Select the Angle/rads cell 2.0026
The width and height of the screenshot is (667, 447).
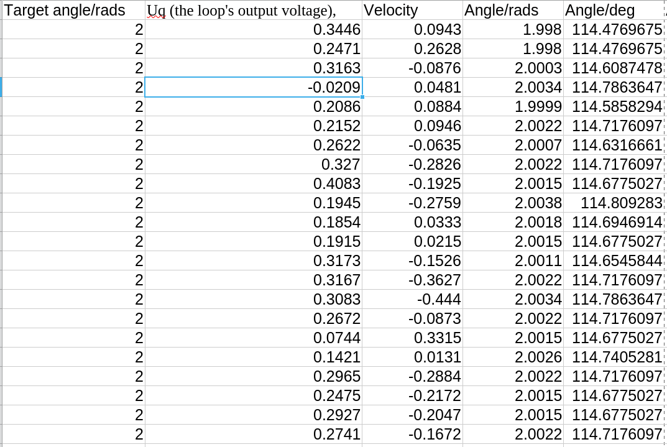coord(513,357)
